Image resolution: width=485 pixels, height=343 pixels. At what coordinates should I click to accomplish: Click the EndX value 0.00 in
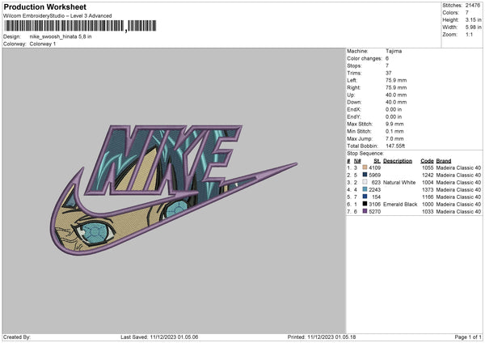click(x=394, y=109)
